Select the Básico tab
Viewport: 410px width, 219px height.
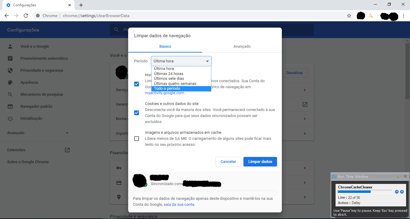(165, 46)
